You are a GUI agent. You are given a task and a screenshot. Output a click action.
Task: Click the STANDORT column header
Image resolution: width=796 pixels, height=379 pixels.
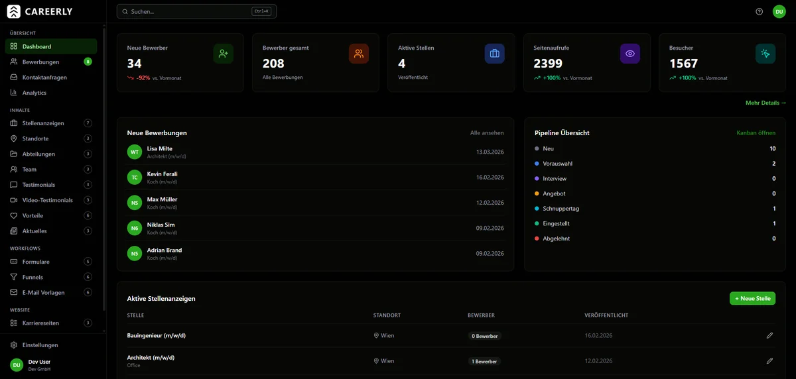tap(387, 315)
